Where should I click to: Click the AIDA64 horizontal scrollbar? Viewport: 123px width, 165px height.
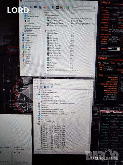(x=61, y=75)
